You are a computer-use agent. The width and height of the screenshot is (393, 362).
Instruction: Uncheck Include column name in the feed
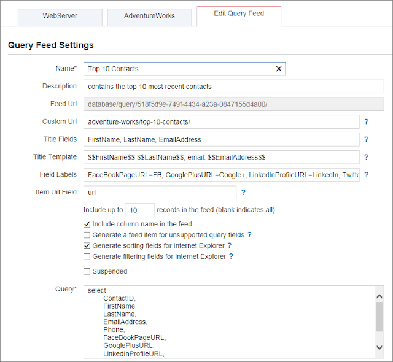[x=87, y=225]
